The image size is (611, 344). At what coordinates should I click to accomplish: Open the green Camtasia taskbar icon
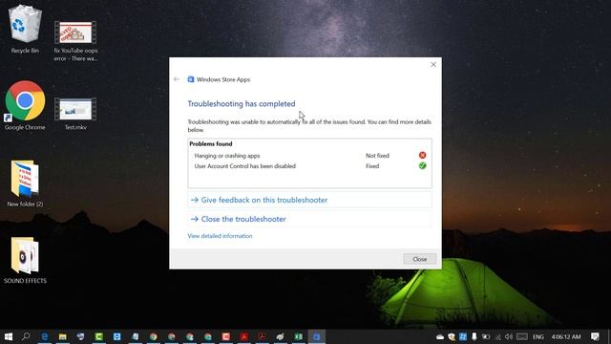click(99, 336)
